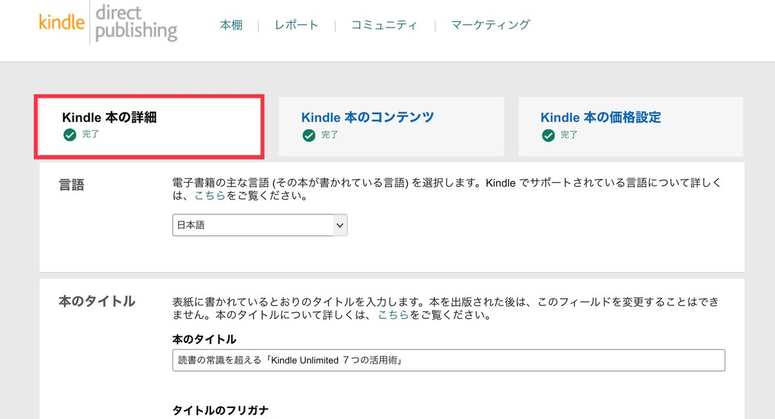Click こちら link in title description
The image size is (775, 419).
coord(393,316)
